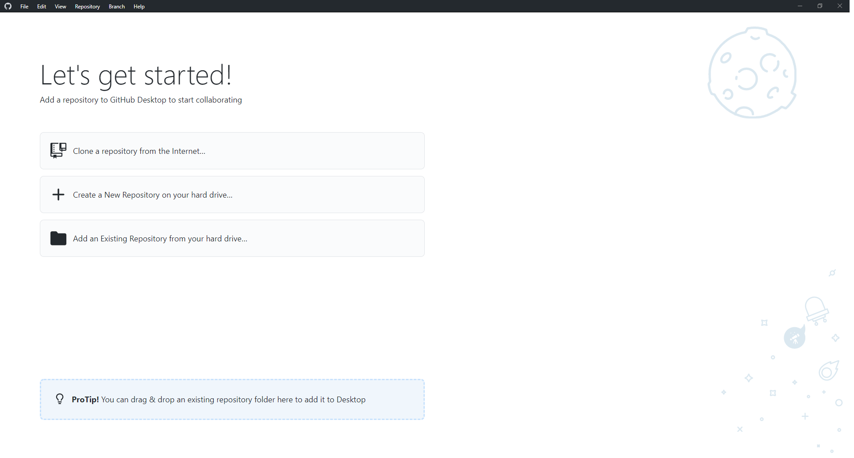Open the File menu
Viewport: 854px width, 458px height.
tap(24, 7)
